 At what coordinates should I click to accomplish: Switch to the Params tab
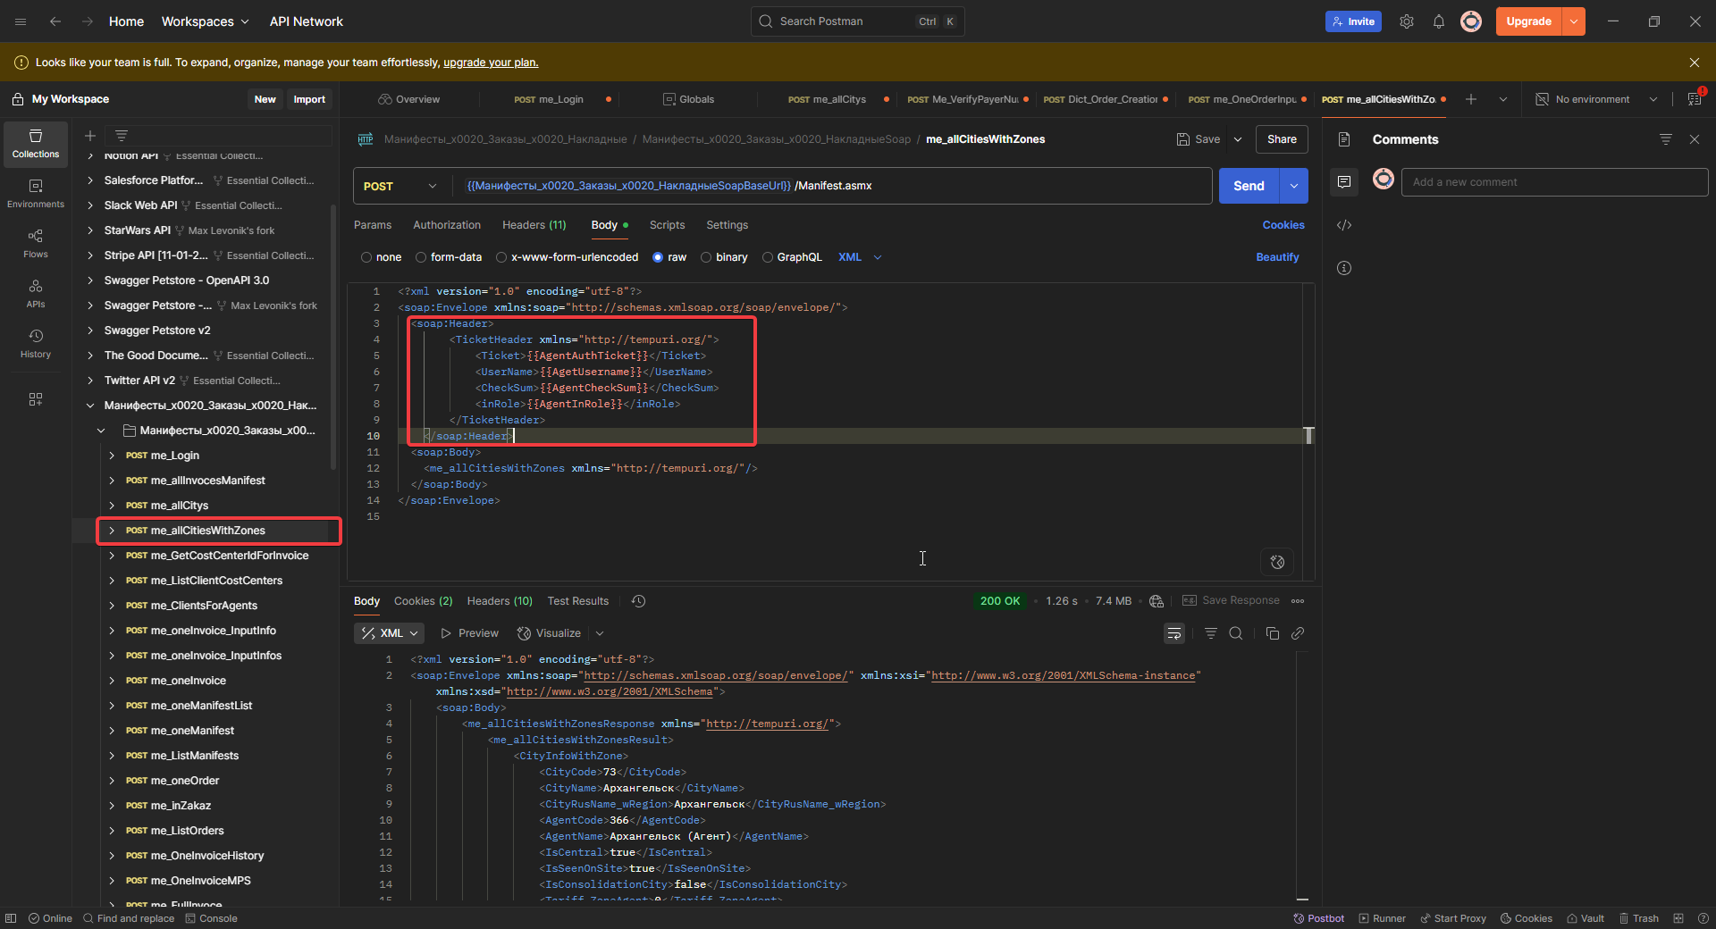373,225
